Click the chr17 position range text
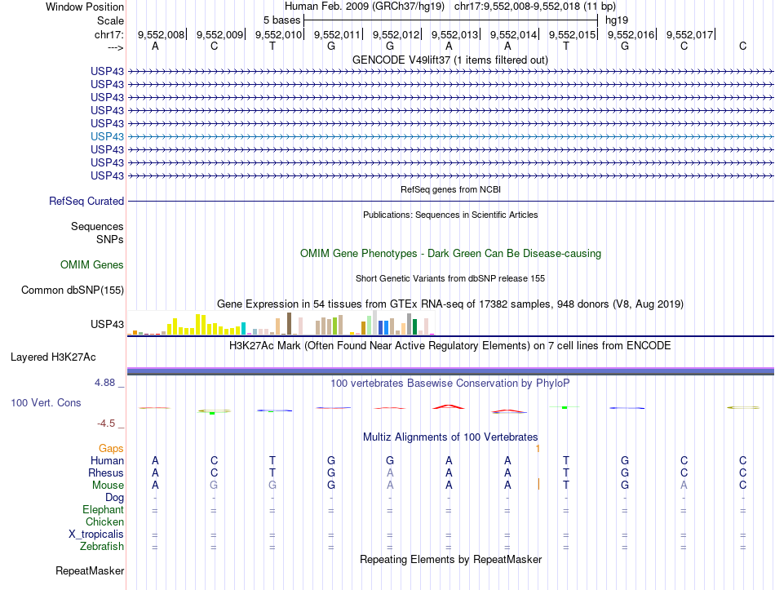The height and width of the screenshot is (590, 775). click(535, 7)
